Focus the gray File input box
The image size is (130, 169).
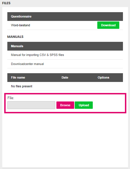pos(31,105)
